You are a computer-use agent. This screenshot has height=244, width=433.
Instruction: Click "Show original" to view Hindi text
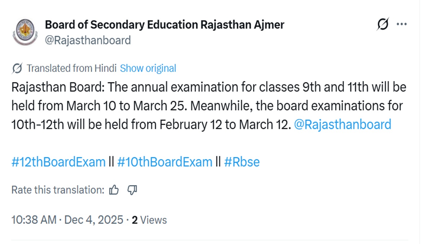coord(148,68)
